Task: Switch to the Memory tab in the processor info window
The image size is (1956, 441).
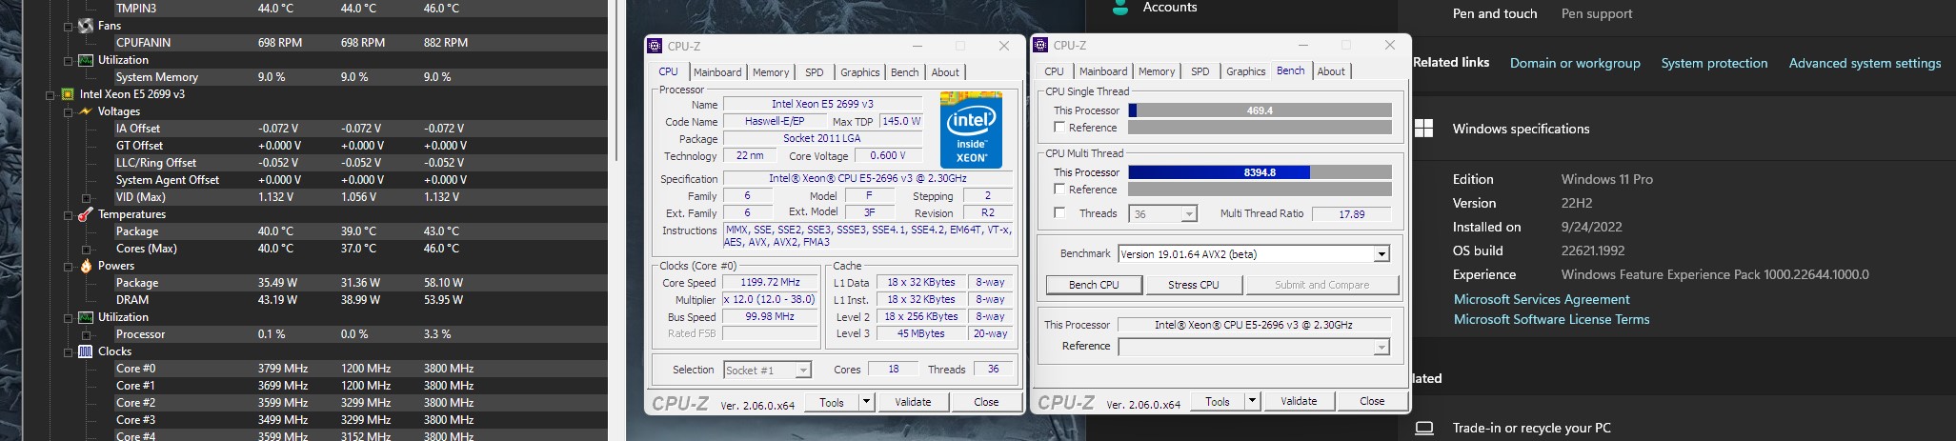Action: pyautogui.click(x=771, y=72)
